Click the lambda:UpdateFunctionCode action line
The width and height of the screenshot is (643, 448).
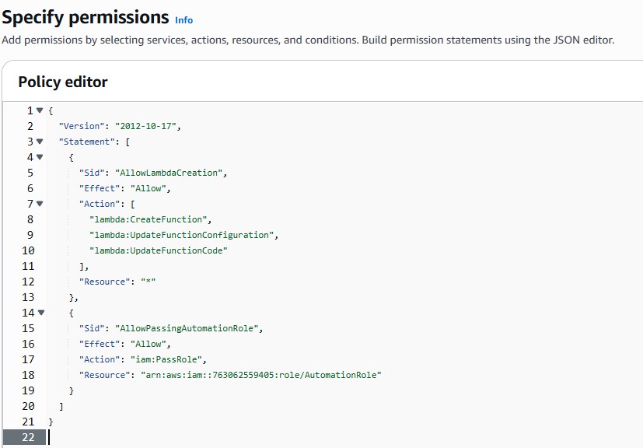(160, 250)
